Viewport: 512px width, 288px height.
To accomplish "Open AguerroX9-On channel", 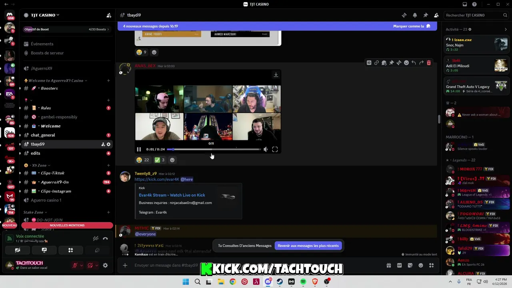I will (66, 182).
